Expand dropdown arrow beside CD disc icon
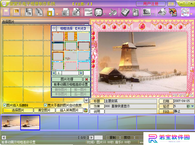The width and height of the screenshot is (195, 145). [191, 14]
